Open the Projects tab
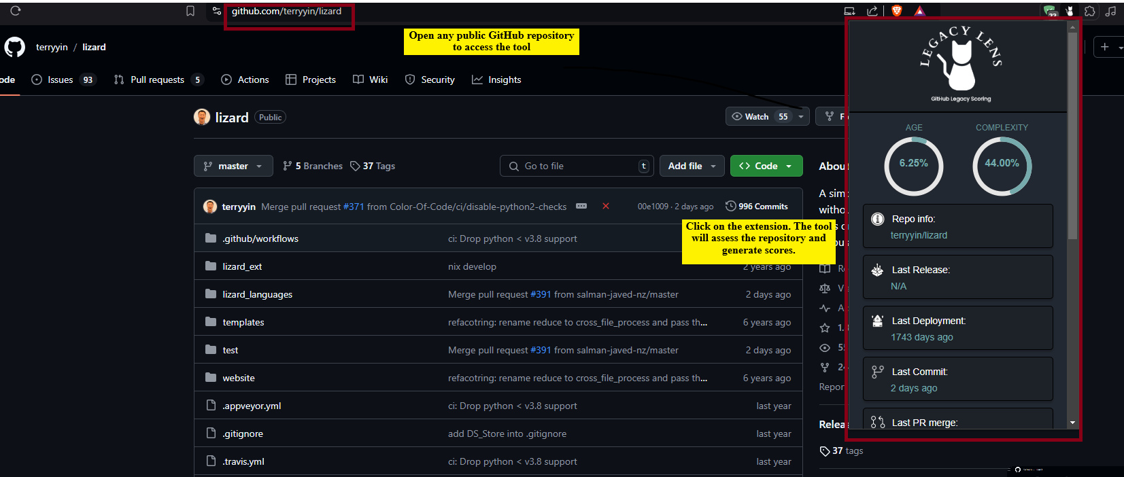Image resolution: width=1124 pixels, height=477 pixels. point(311,79)
